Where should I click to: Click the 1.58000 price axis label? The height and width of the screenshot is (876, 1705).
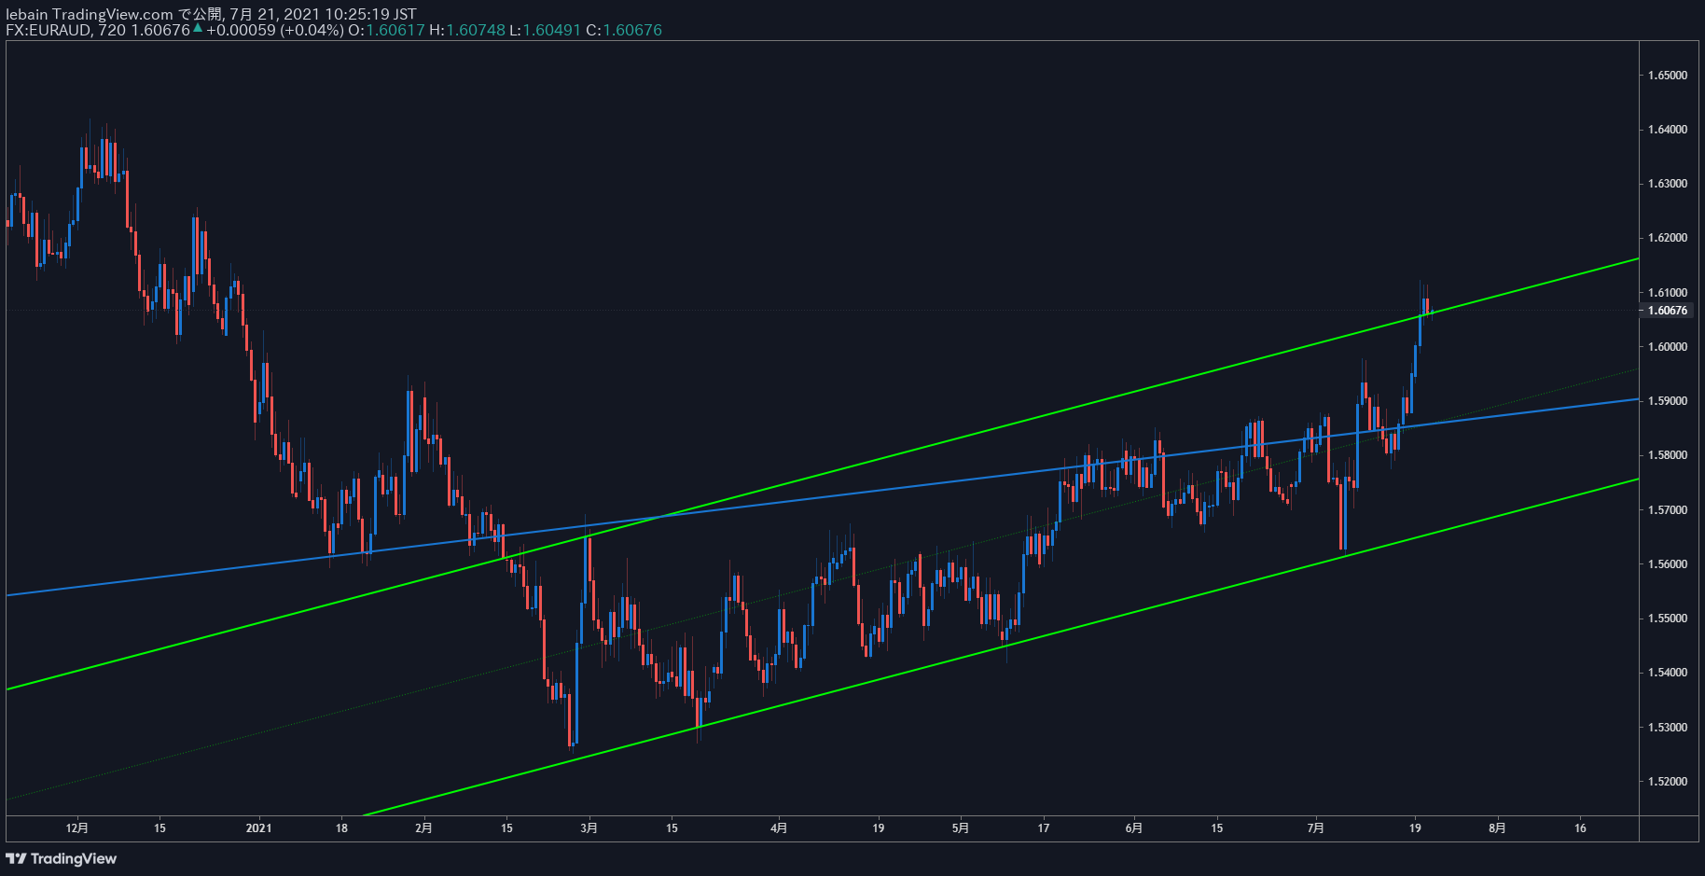[x=1668, y=455]
